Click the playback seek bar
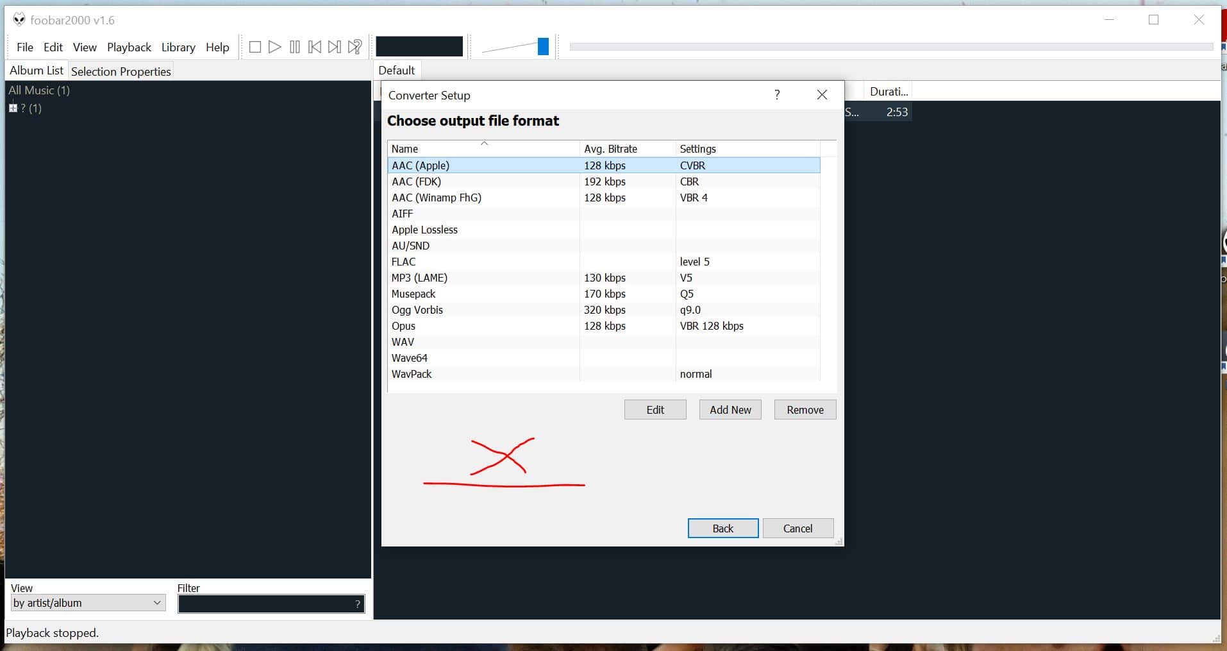The width and height of the screenshot is (1227, 651). coord(891,47)
